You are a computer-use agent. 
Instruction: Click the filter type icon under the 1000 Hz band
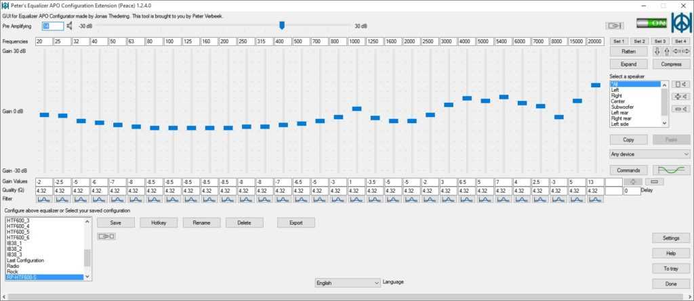(x=356, y=200)
